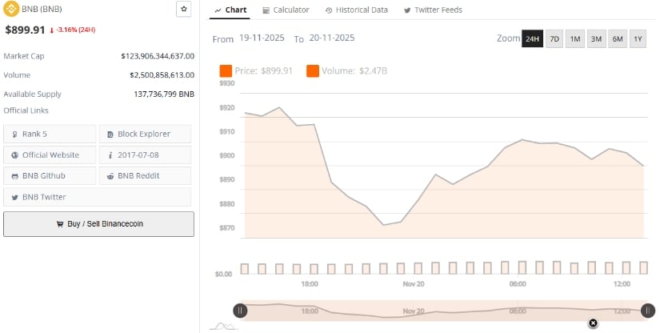The width and height of the screenshot is (660, 333).
Task: Click the mini chart icon at bottom left
Action: click(221, 326)
